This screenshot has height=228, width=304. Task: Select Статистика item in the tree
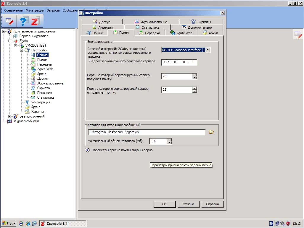tap(46, 97)
